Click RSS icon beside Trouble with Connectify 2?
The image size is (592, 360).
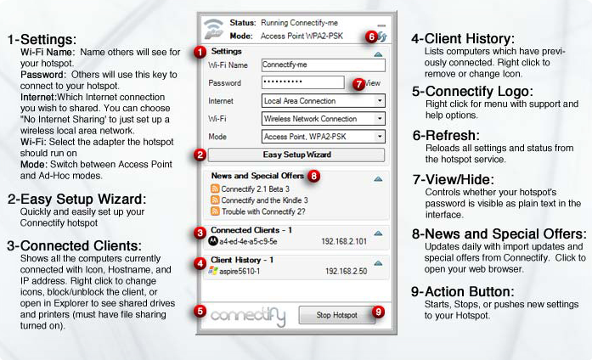[215, 211]
